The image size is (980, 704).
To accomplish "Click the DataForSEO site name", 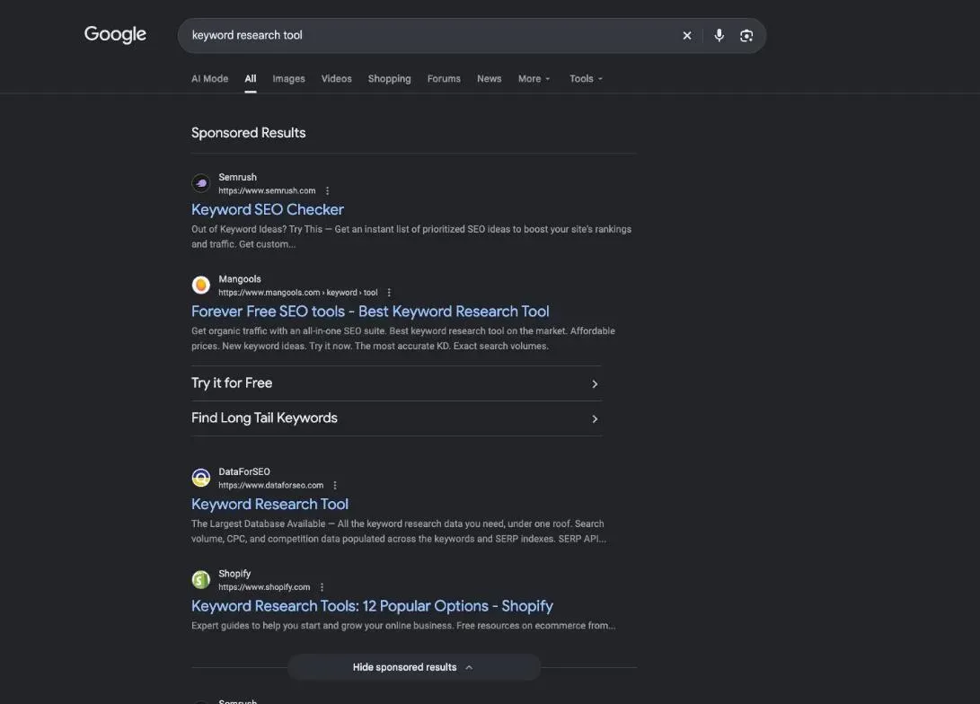I will [x=244, y=471].
